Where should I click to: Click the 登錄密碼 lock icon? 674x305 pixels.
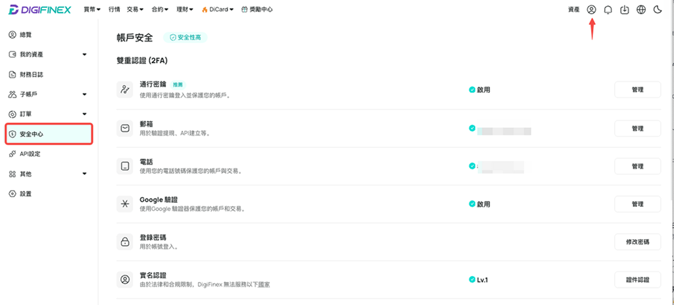coord(124,242)
